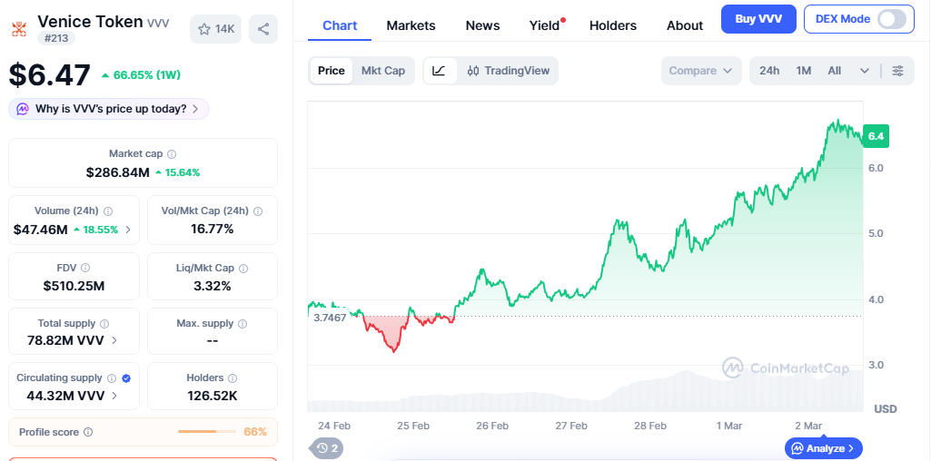Open the Compare dropdown
This screenshot has width=931, height=461.
[x=701, y=71]
